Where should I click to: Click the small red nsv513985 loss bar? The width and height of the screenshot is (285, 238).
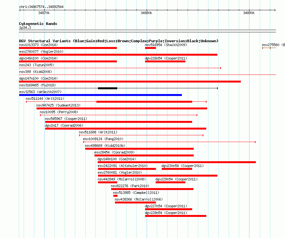click(x=115, y=196)
